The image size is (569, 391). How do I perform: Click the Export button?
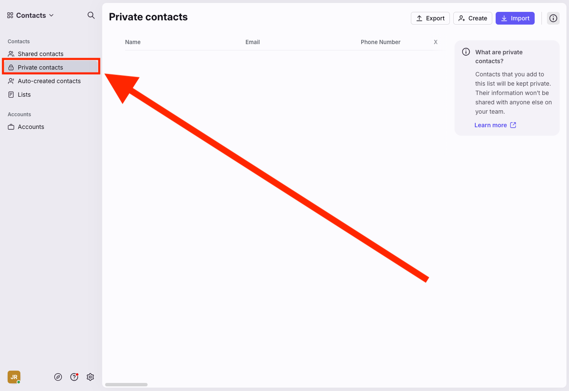[430, 18]
